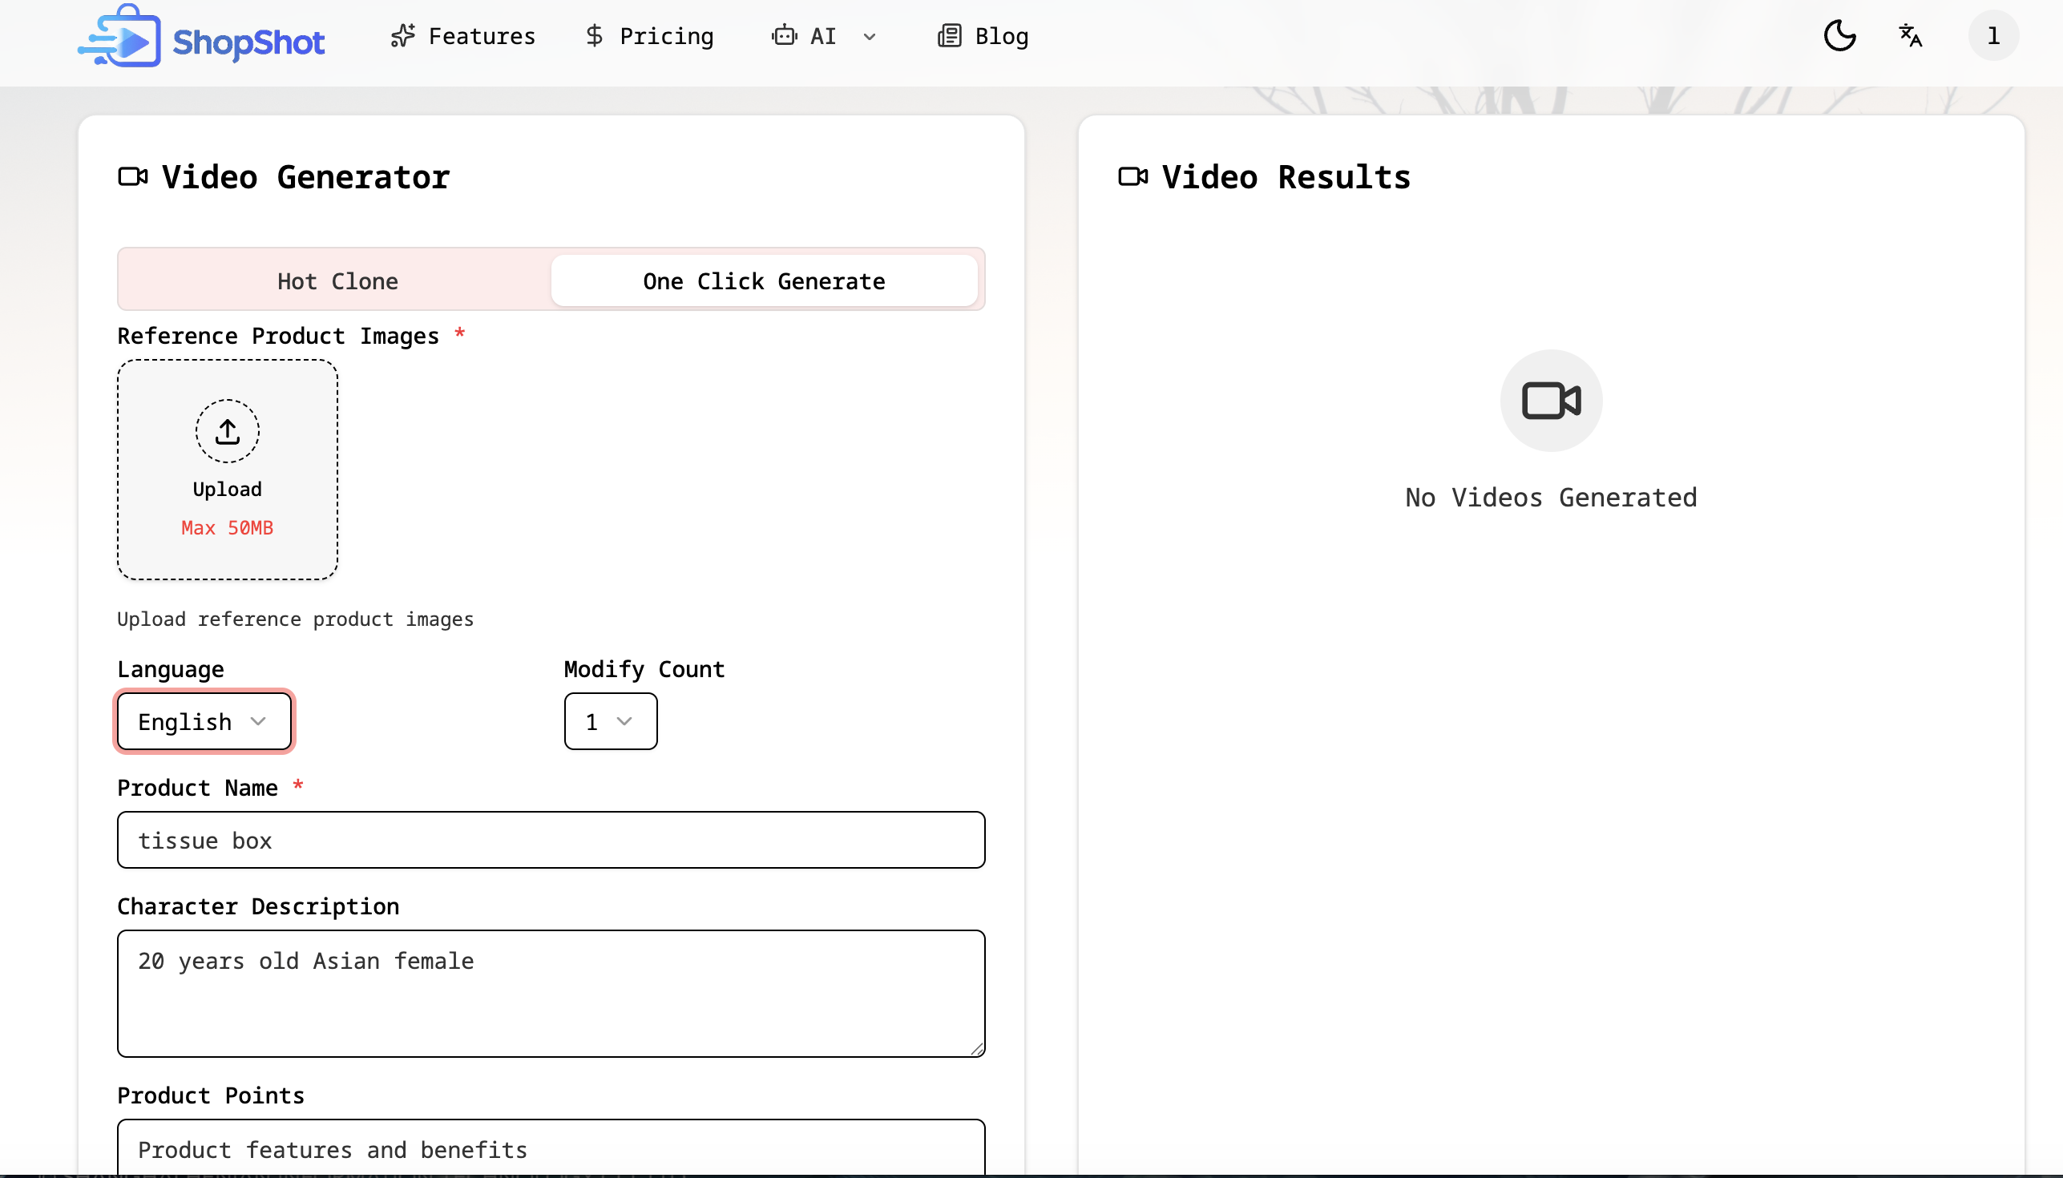
Task: Click the Video Results camera icon
Action: 1132,176
